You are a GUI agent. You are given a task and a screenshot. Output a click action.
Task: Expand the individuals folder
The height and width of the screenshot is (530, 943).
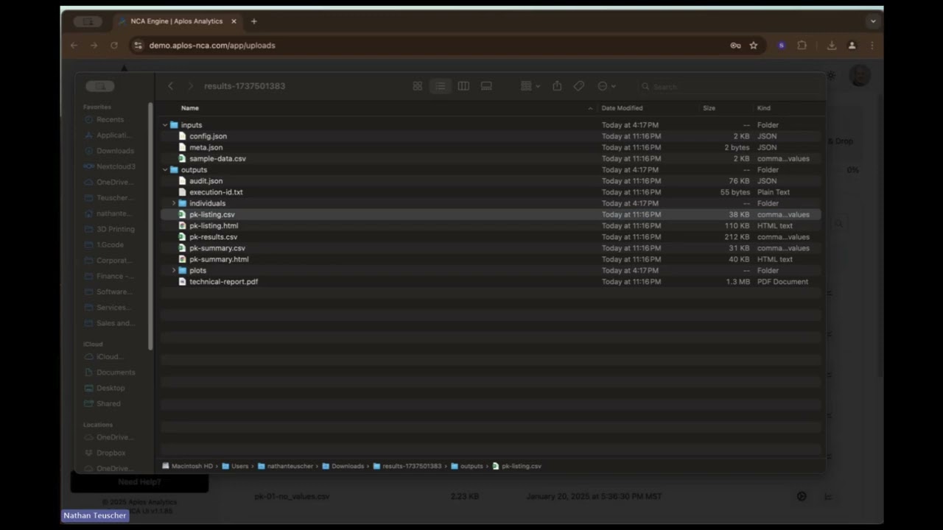point(174,203)
